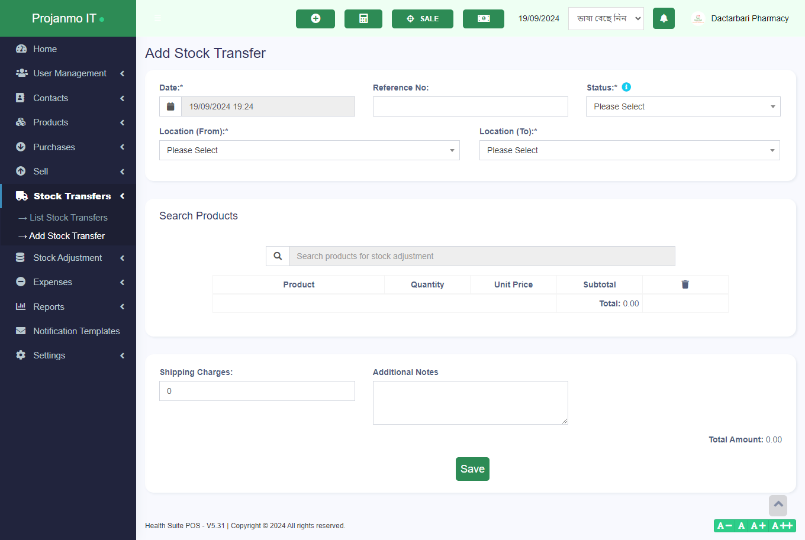Click the calendar icon in the Date field
Image resolution: width=805 pixels, height=540 pixels.
pyautogui.click(x=170, y=106)
